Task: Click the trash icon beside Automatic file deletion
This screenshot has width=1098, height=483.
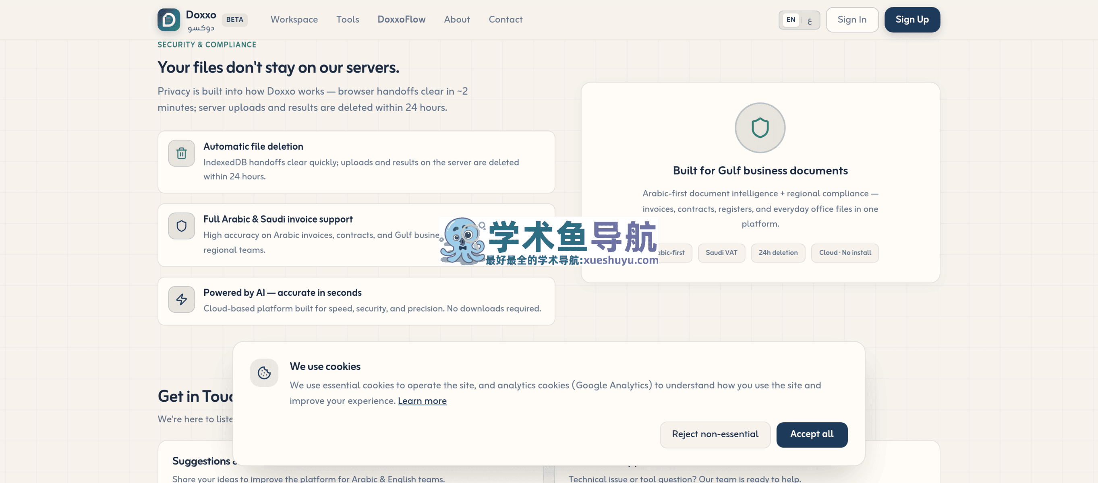Action: pos(182,153)
